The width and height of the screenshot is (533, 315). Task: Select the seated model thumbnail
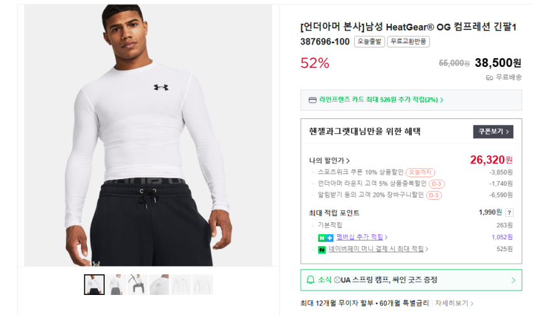click(x=137, y=285)
